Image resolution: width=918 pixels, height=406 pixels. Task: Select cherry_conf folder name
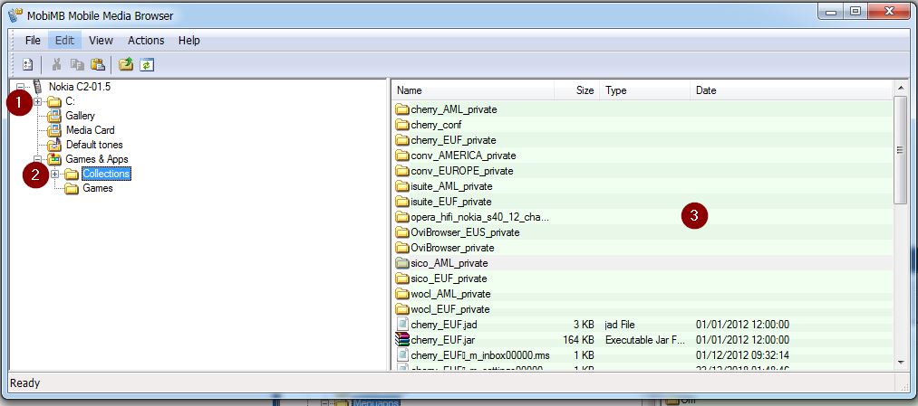click(436, 125)
